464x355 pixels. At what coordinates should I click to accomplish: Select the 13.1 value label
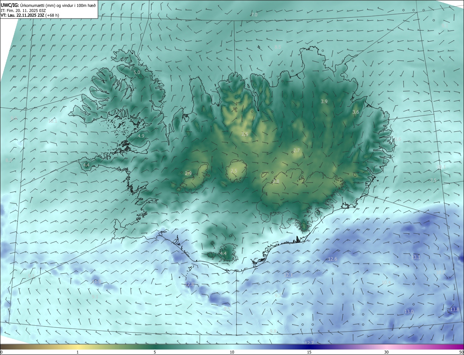pyautogui.click(x=416, y=257)
